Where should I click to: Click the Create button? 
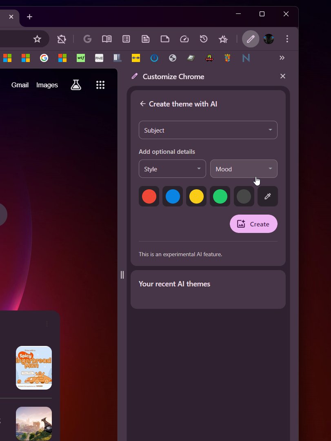coord(253,224)
